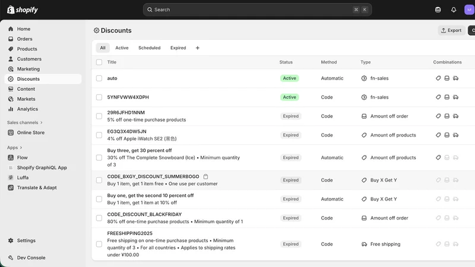The image size is (475, 267).
Task: Click the Shopify logo
Action: [x=23, y=9]
